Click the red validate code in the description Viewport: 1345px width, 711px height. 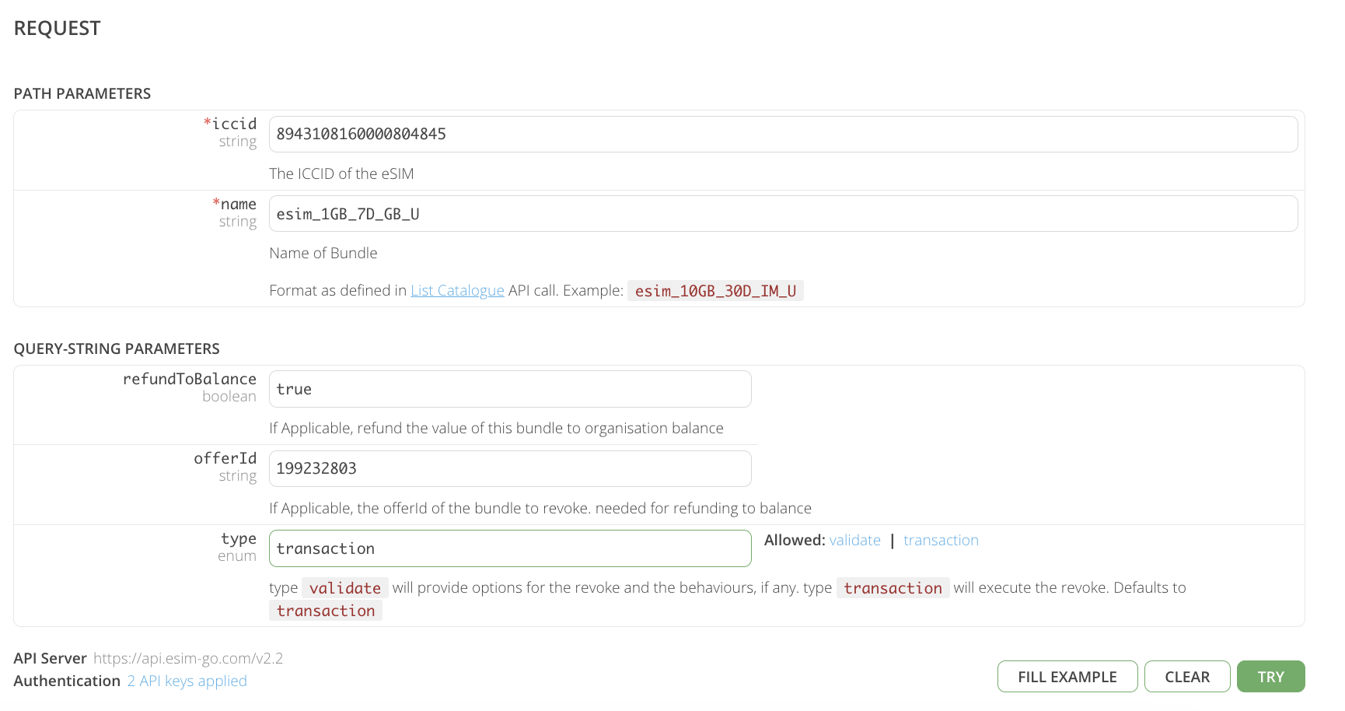[345, 588]
